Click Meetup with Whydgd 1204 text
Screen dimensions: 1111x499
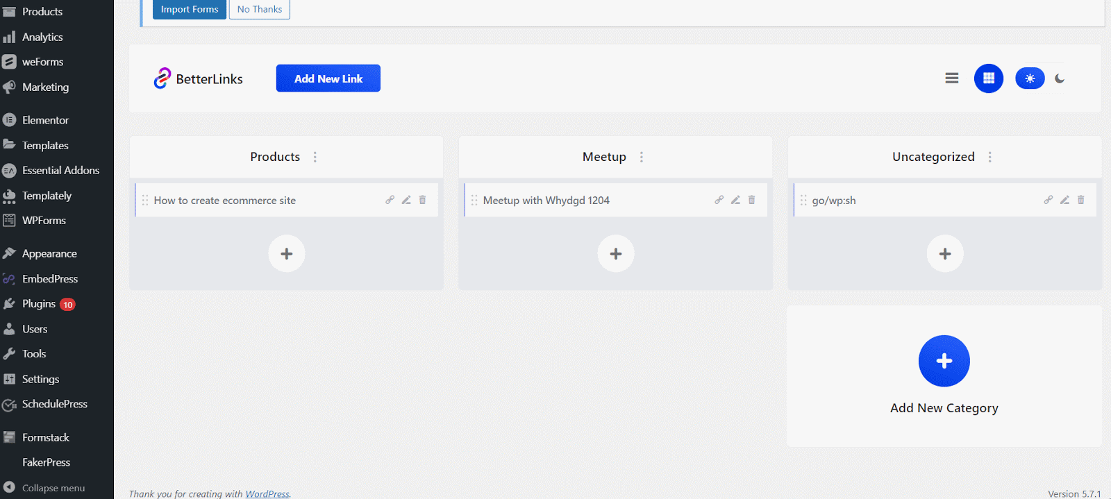click(546, 201)
